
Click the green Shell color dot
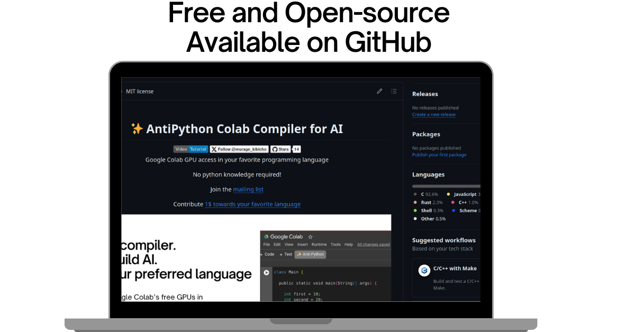point(415,210)
